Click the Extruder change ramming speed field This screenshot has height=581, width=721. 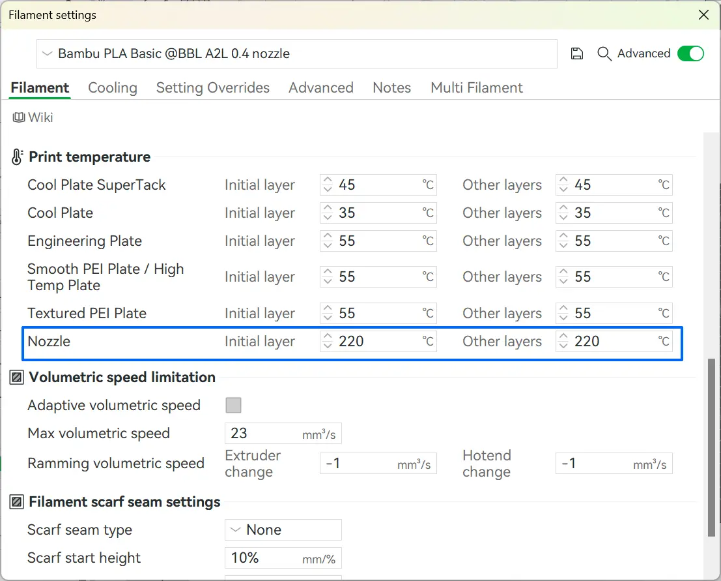click(x=378, y=463)
